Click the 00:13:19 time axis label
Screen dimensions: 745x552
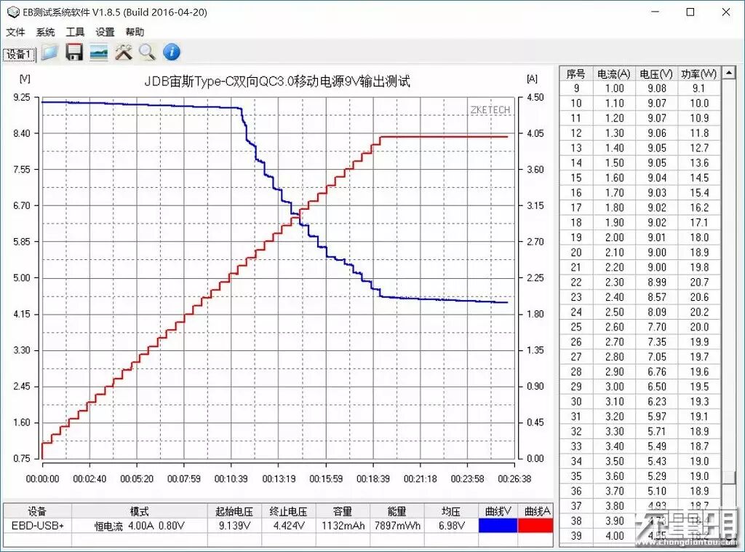point(279,478)
